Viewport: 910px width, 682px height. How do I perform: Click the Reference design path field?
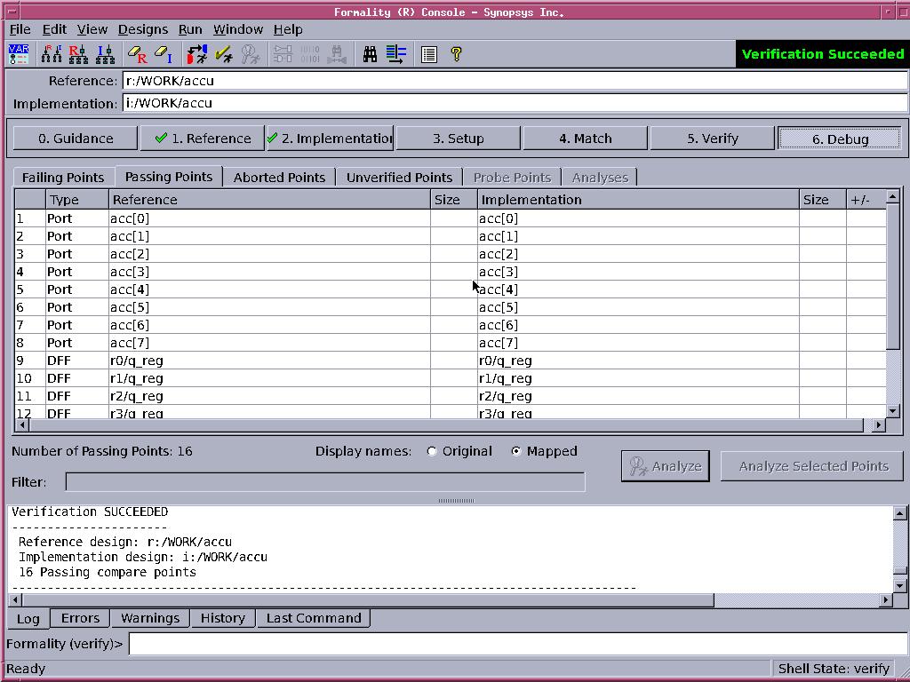[x=515, y=81]
